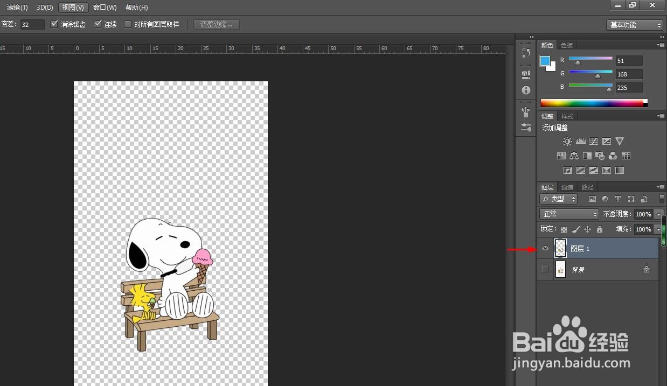Add a Threshold adjustment

[x=594, y=171]
